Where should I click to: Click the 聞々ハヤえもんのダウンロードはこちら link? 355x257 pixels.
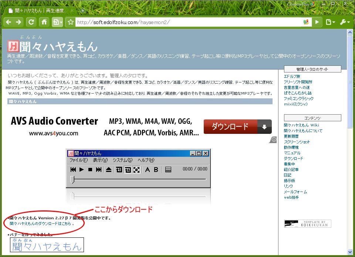(40, 224)
